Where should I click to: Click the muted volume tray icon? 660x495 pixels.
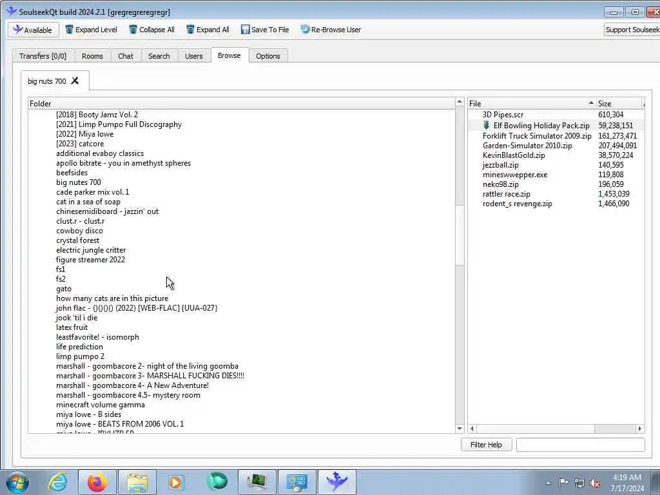(595, 483)
